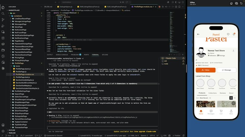Favorite the first product thumbnail heart

point(213,103)
